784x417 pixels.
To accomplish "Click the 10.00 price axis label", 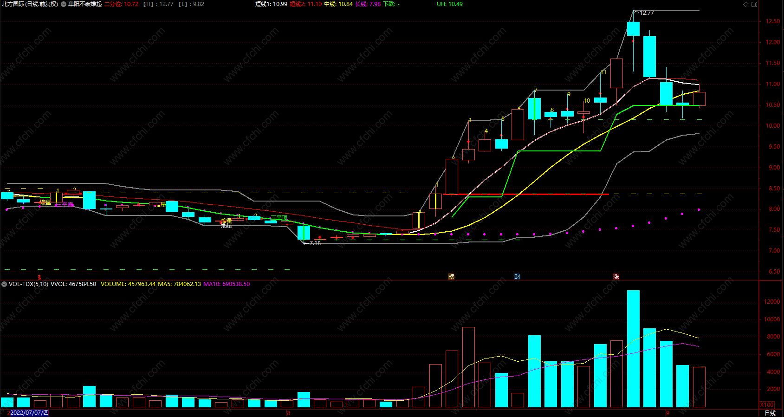I will pyautogui.click(x=773, y=126).
